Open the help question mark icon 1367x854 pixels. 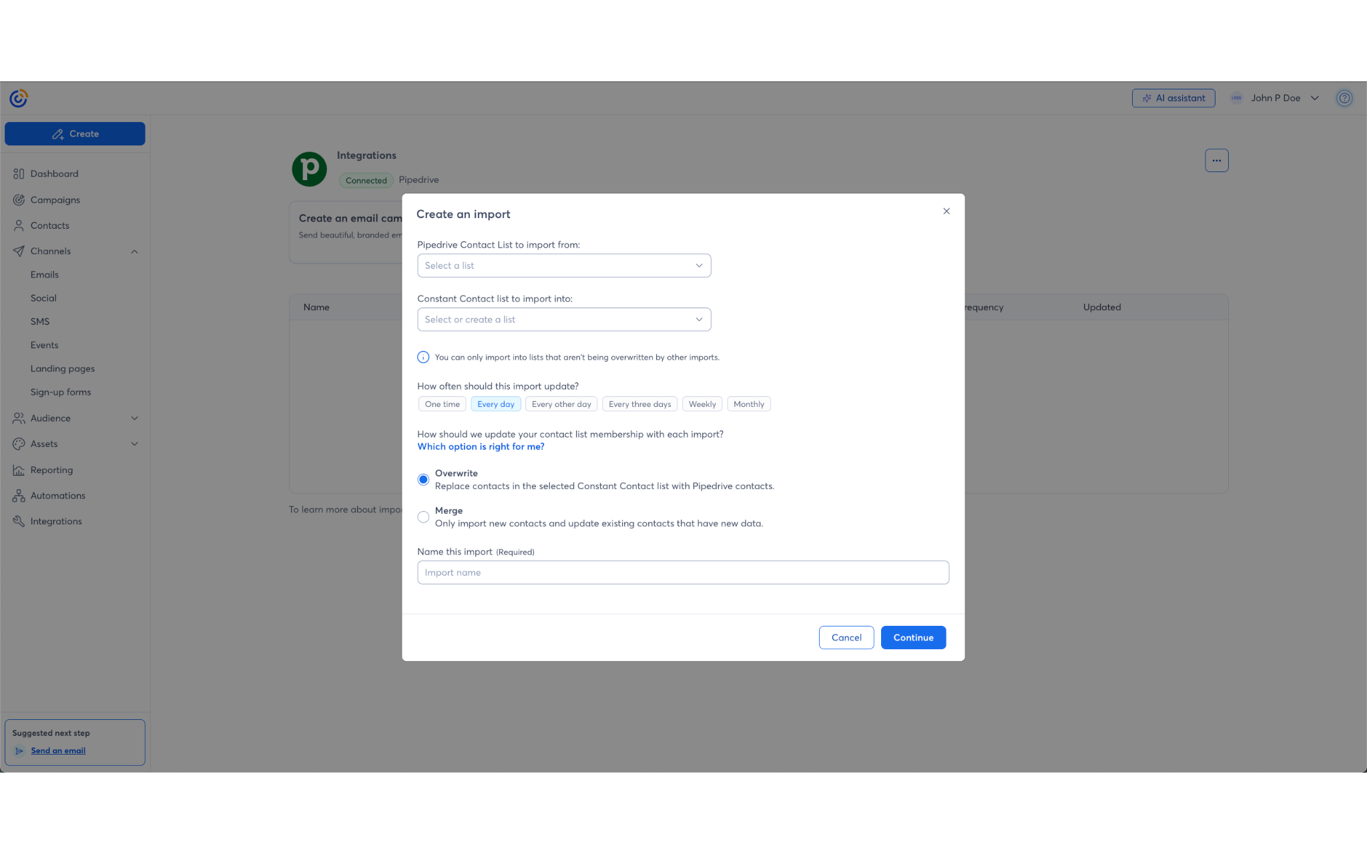coord(1344,98)
